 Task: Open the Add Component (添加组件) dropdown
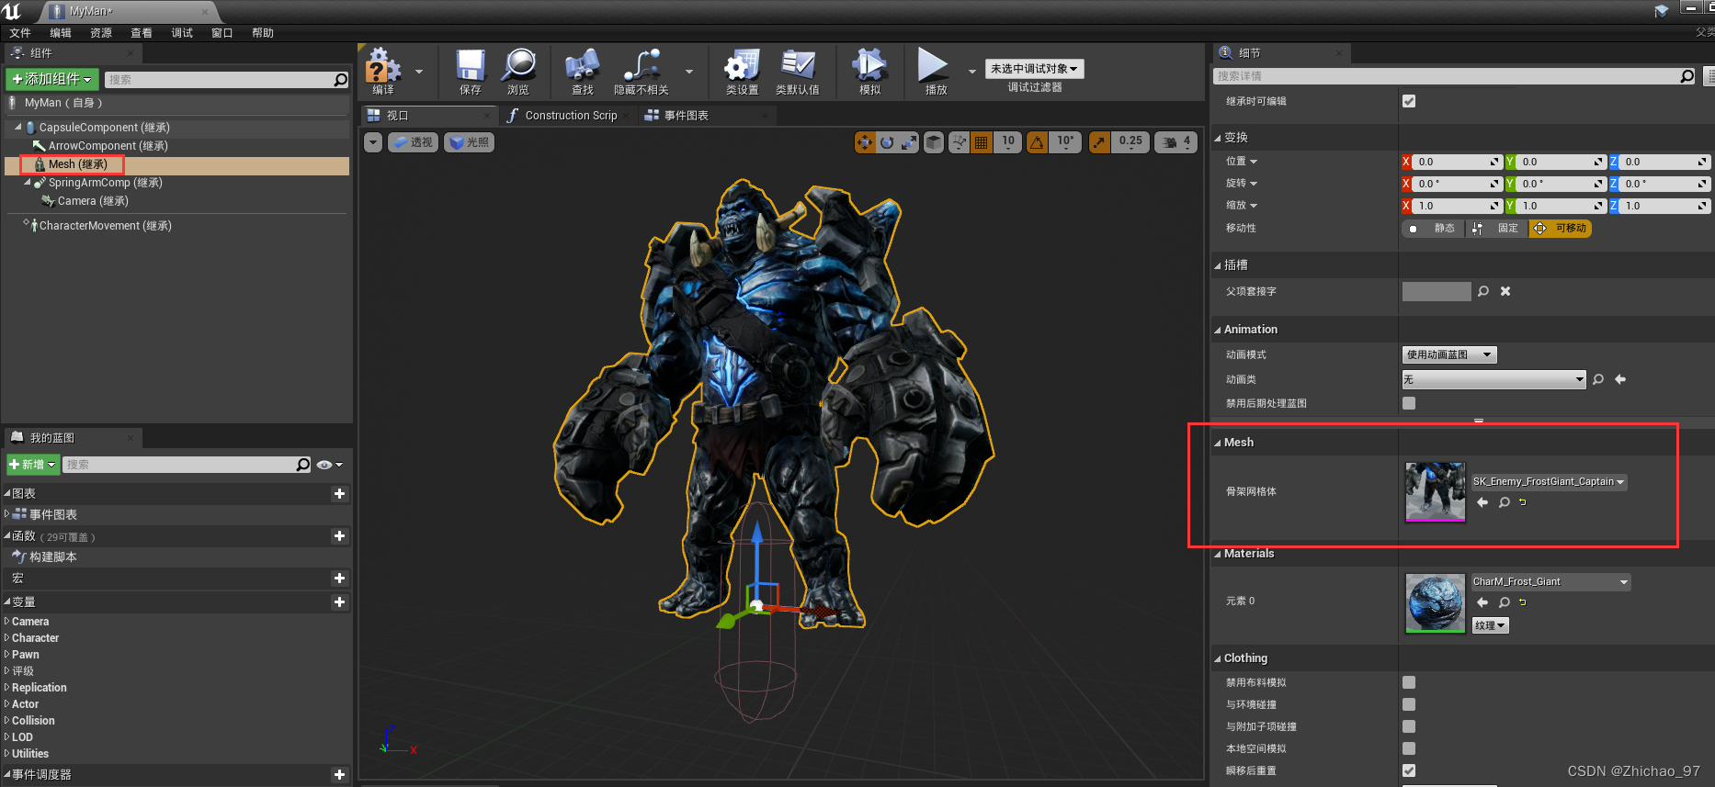[51, 79]
